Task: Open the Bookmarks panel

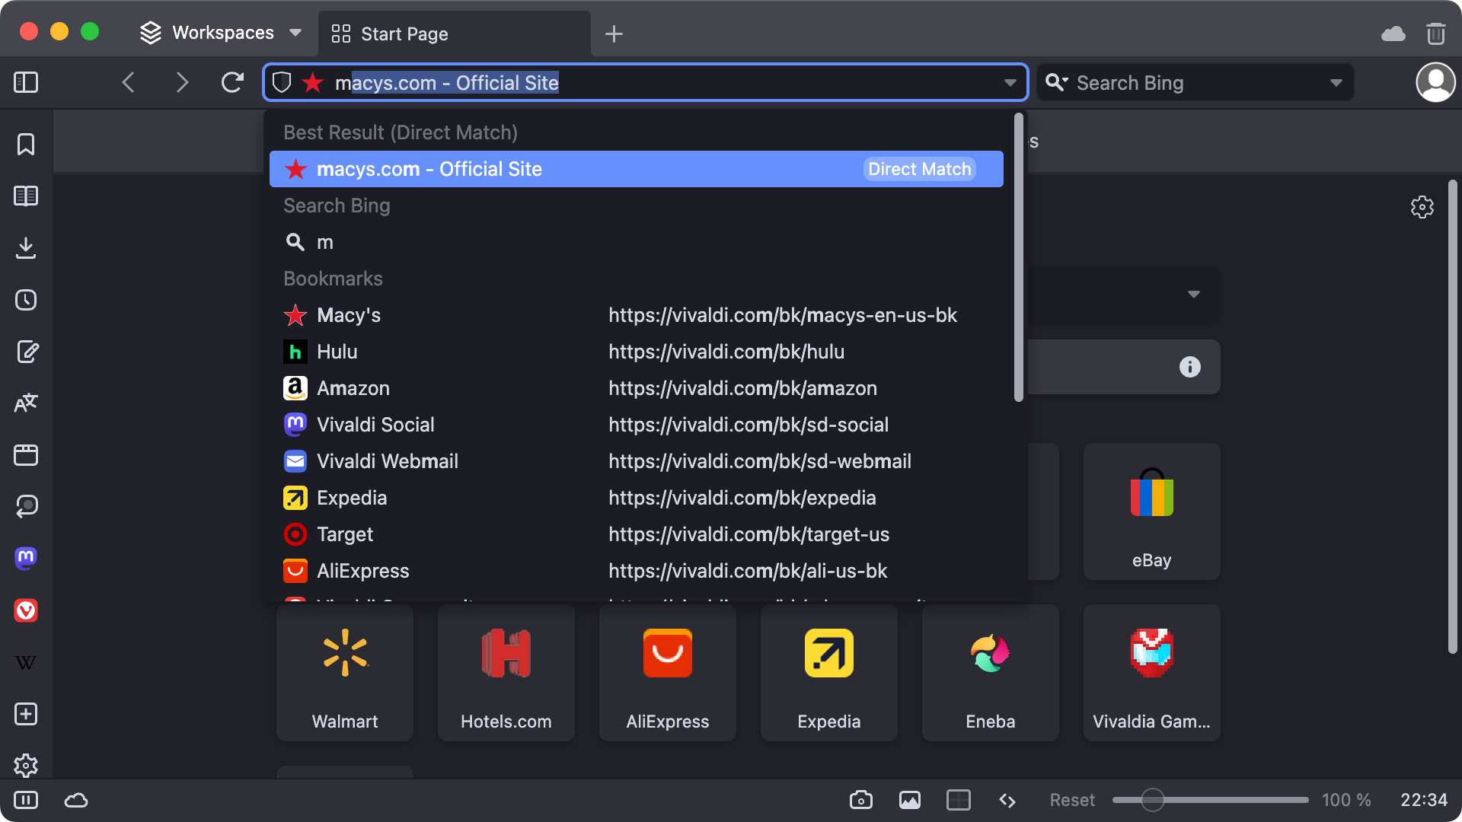Action: (x=25, y=144)
